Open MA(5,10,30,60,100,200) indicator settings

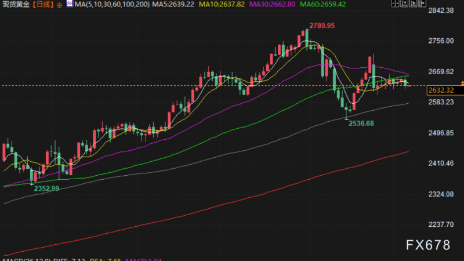pyautogui.click(x=112, y=5)
